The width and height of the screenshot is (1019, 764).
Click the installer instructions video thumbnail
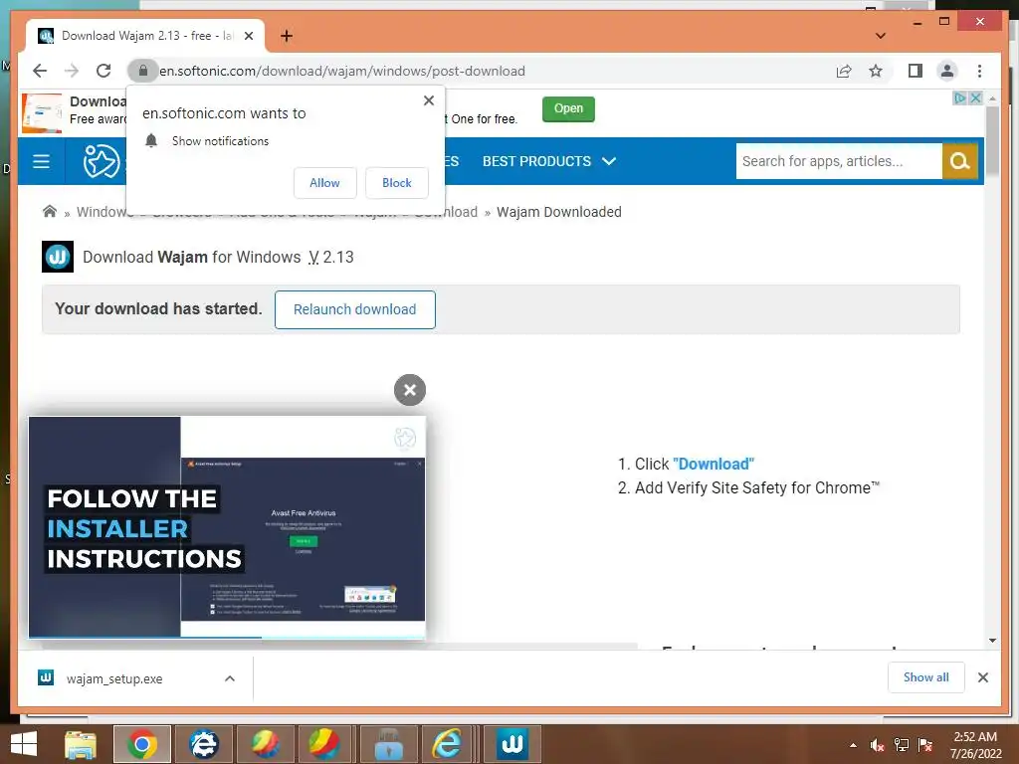228,526
